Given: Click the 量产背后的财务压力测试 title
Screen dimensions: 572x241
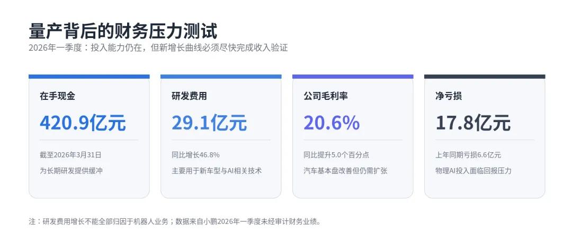Looking at the screenshot, I should pyautogui.click(x=123, y=31).
